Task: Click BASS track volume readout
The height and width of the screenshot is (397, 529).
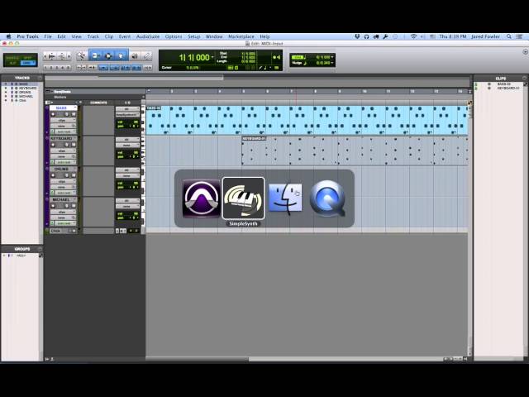Action: pos(127,122)
